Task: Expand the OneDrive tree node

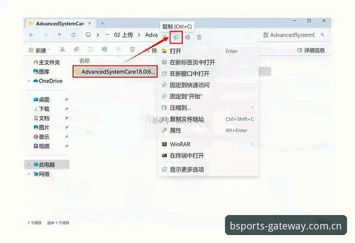Action: click(x=29, y=81)
